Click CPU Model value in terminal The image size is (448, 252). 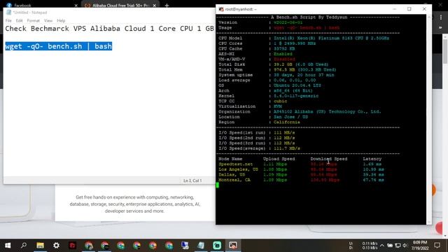[331, 38]
